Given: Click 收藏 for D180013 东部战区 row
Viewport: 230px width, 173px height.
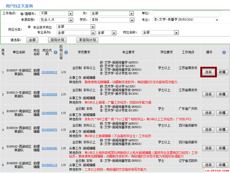Looking at the screenshot, I should 222,94.
